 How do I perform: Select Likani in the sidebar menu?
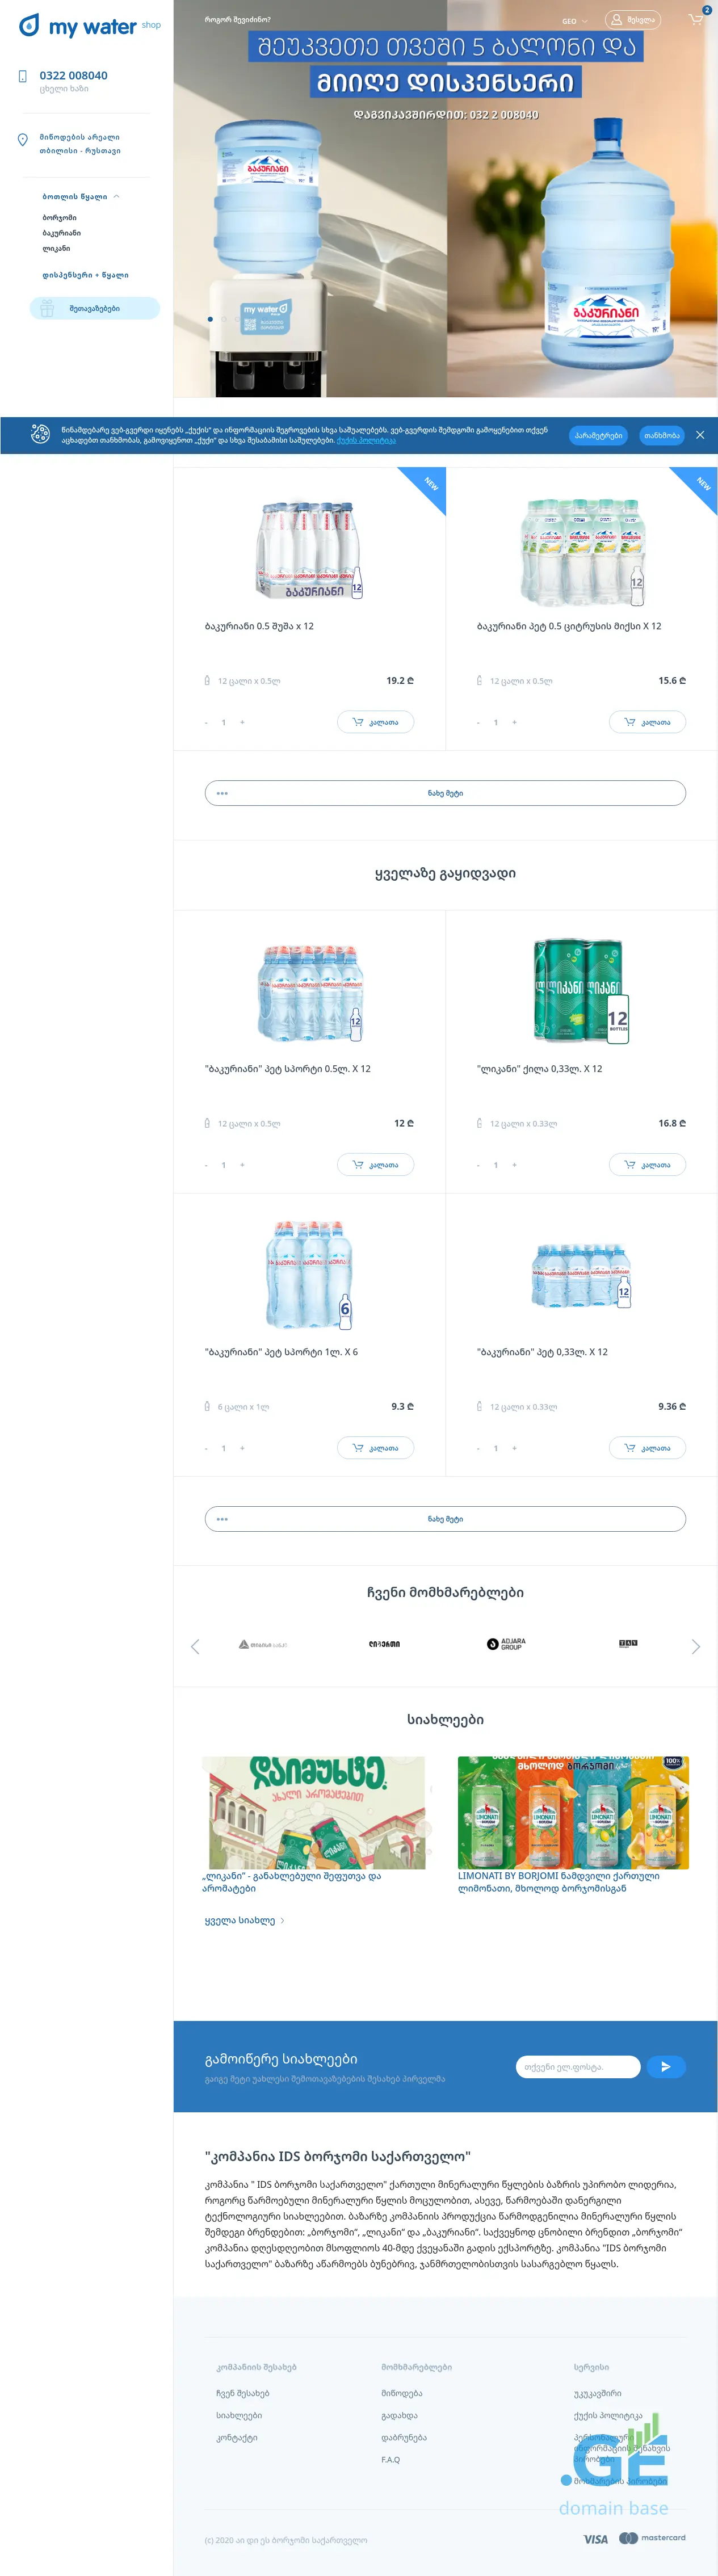[56, 248]
